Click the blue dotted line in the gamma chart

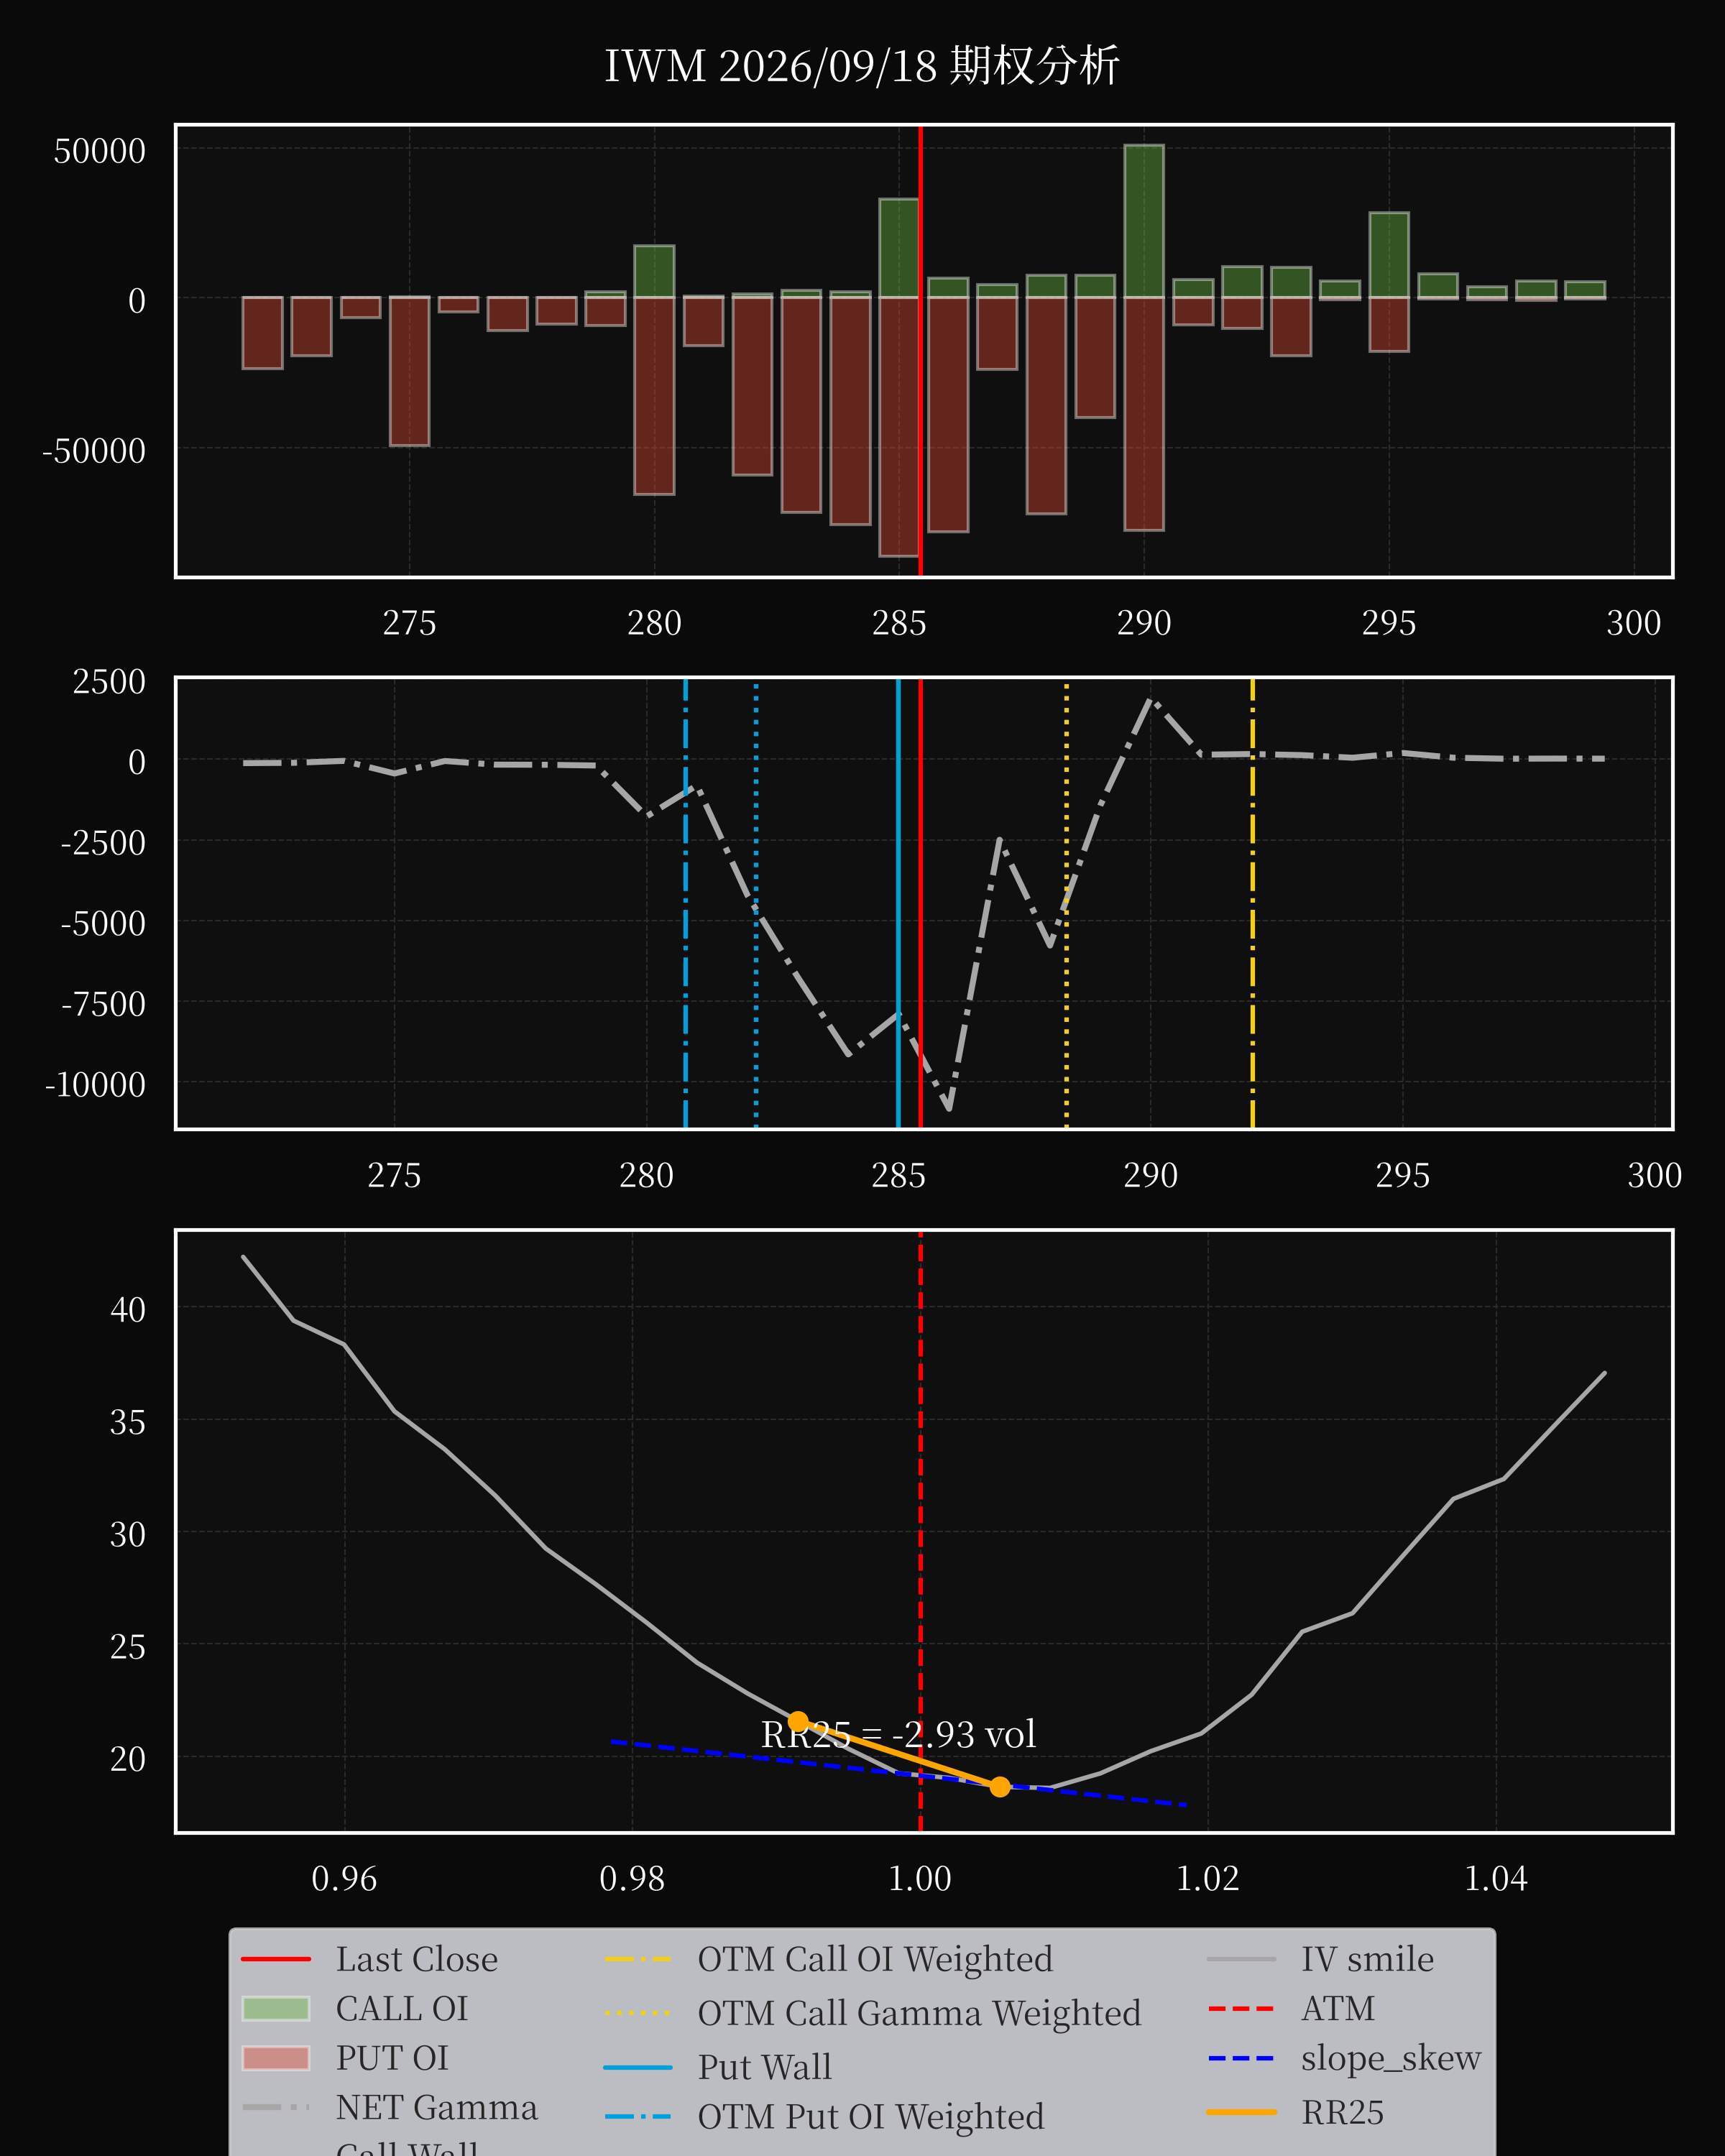[x=756, y=903]
